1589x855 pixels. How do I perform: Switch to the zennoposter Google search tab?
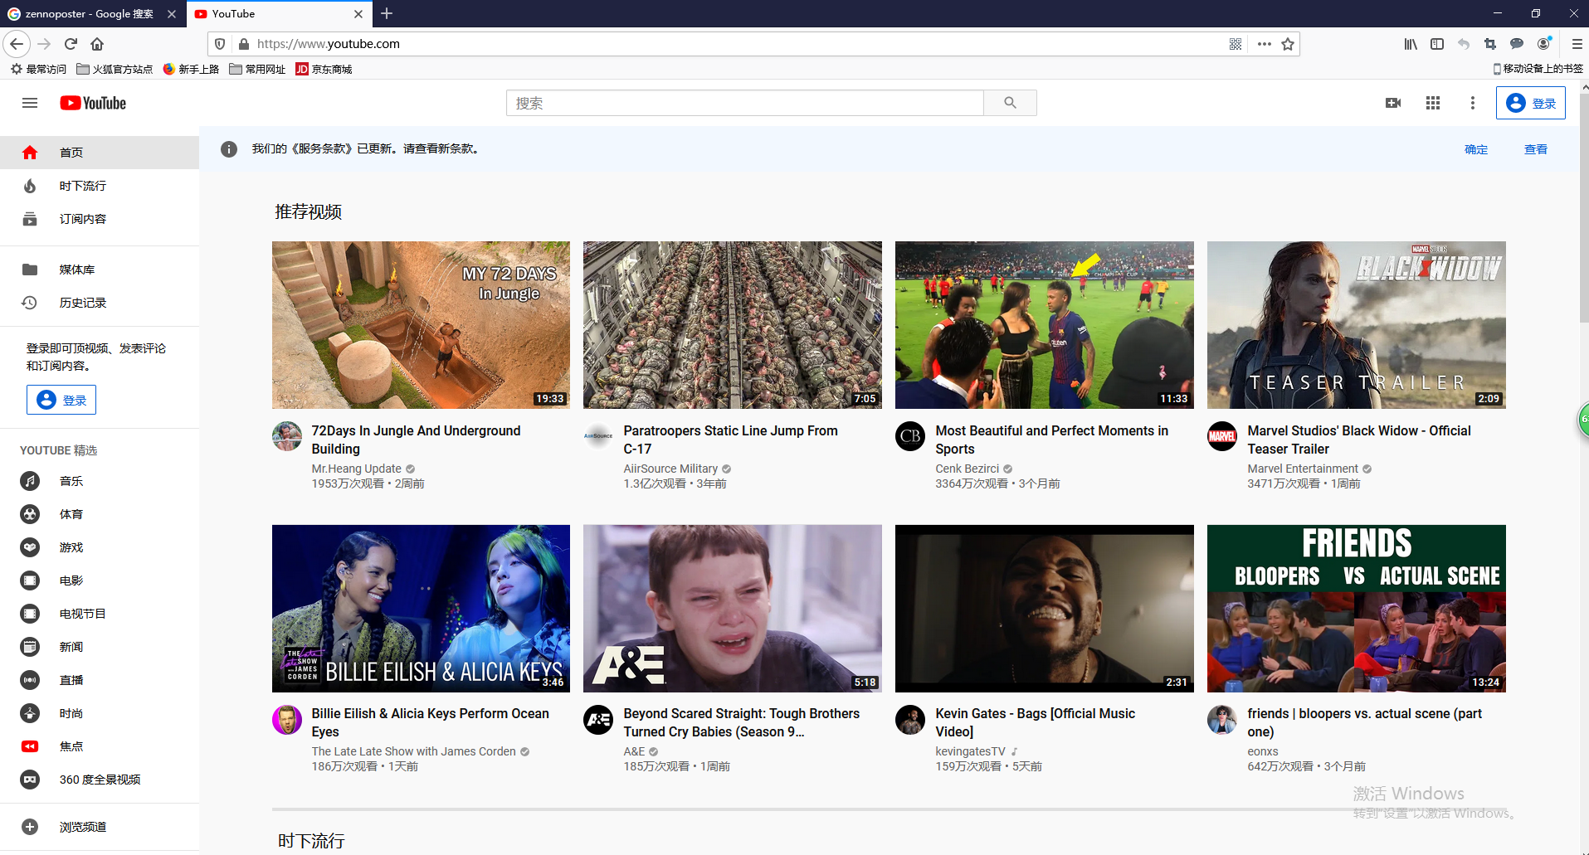91,13
